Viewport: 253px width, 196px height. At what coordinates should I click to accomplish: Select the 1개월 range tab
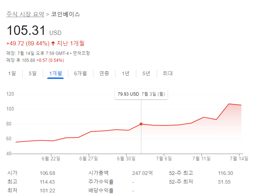56,73
